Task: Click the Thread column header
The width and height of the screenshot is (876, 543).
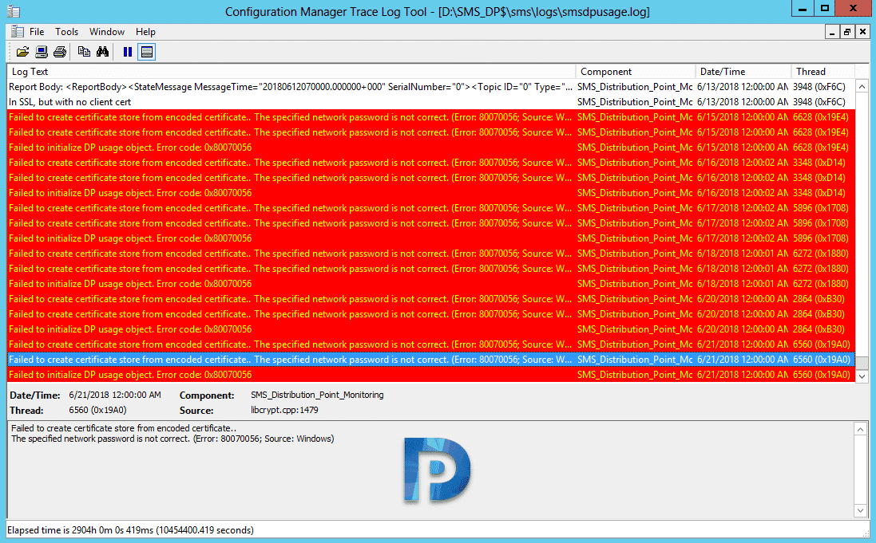Action: [823, 72]
